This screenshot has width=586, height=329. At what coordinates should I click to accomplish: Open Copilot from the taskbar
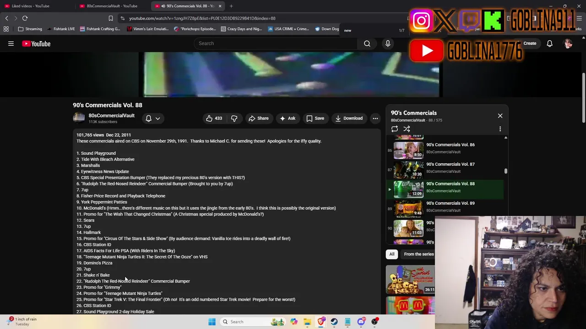point(294,322)
